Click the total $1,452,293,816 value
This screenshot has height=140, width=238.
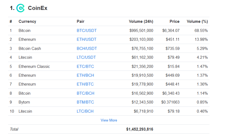140,129
